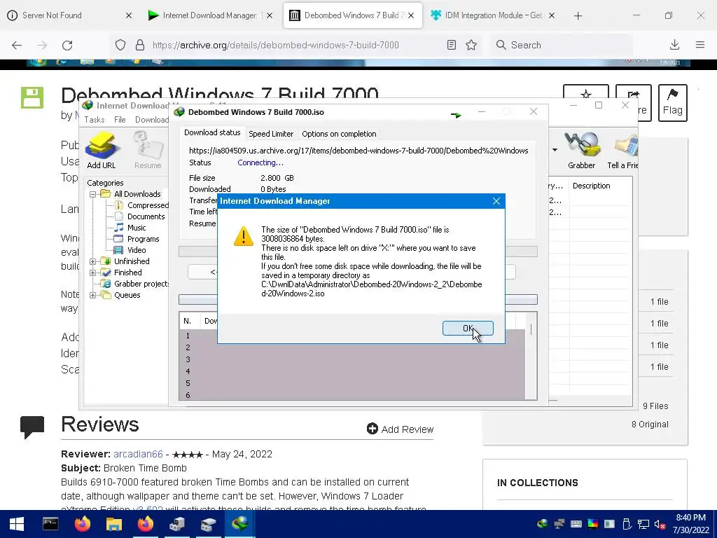Click the volume icon in system tray
Screen dimensions: 717x538
coord(660,524)
